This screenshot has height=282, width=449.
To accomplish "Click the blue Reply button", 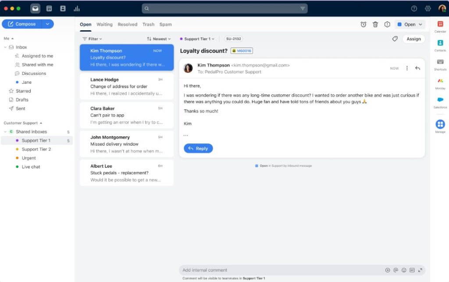I will pyautogui.click(x=198, y=148).
